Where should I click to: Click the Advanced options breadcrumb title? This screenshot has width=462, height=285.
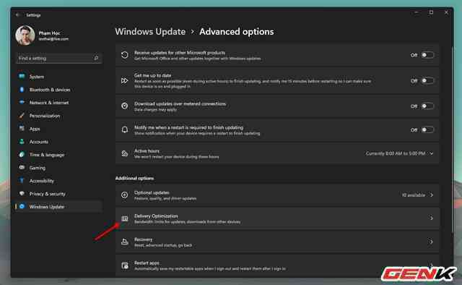pos(237,32)
